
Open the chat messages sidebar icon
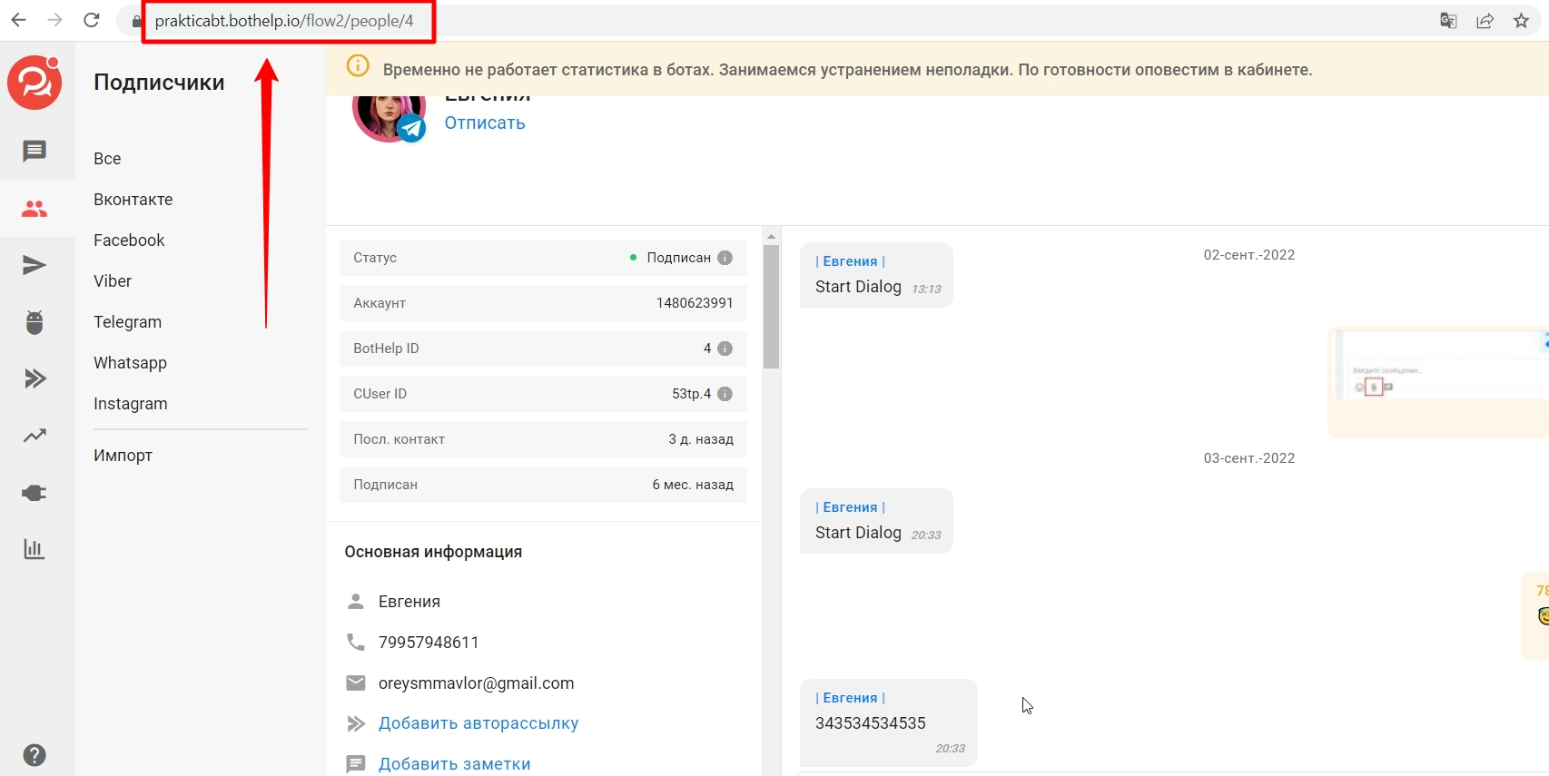[35, 151]
